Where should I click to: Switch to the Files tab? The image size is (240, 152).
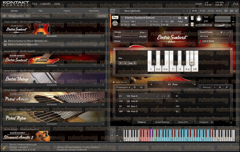(x=41, y=11)
